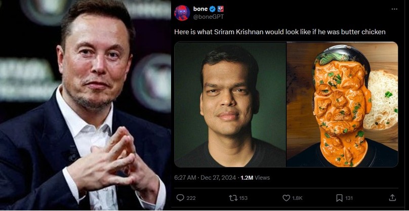Click the tweet text about Sriram Krishnan
Image resolution: width=409 pixels, height=211 pixels.
pyautogui.click(x=280, y=32)
